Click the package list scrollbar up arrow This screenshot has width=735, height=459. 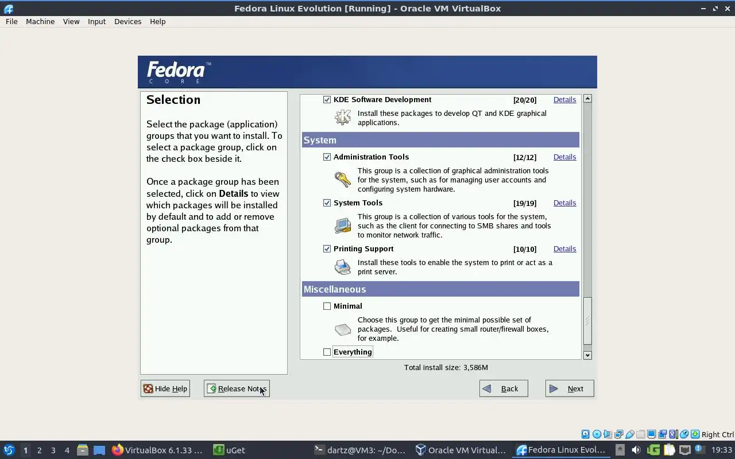[x=587, y=99]
